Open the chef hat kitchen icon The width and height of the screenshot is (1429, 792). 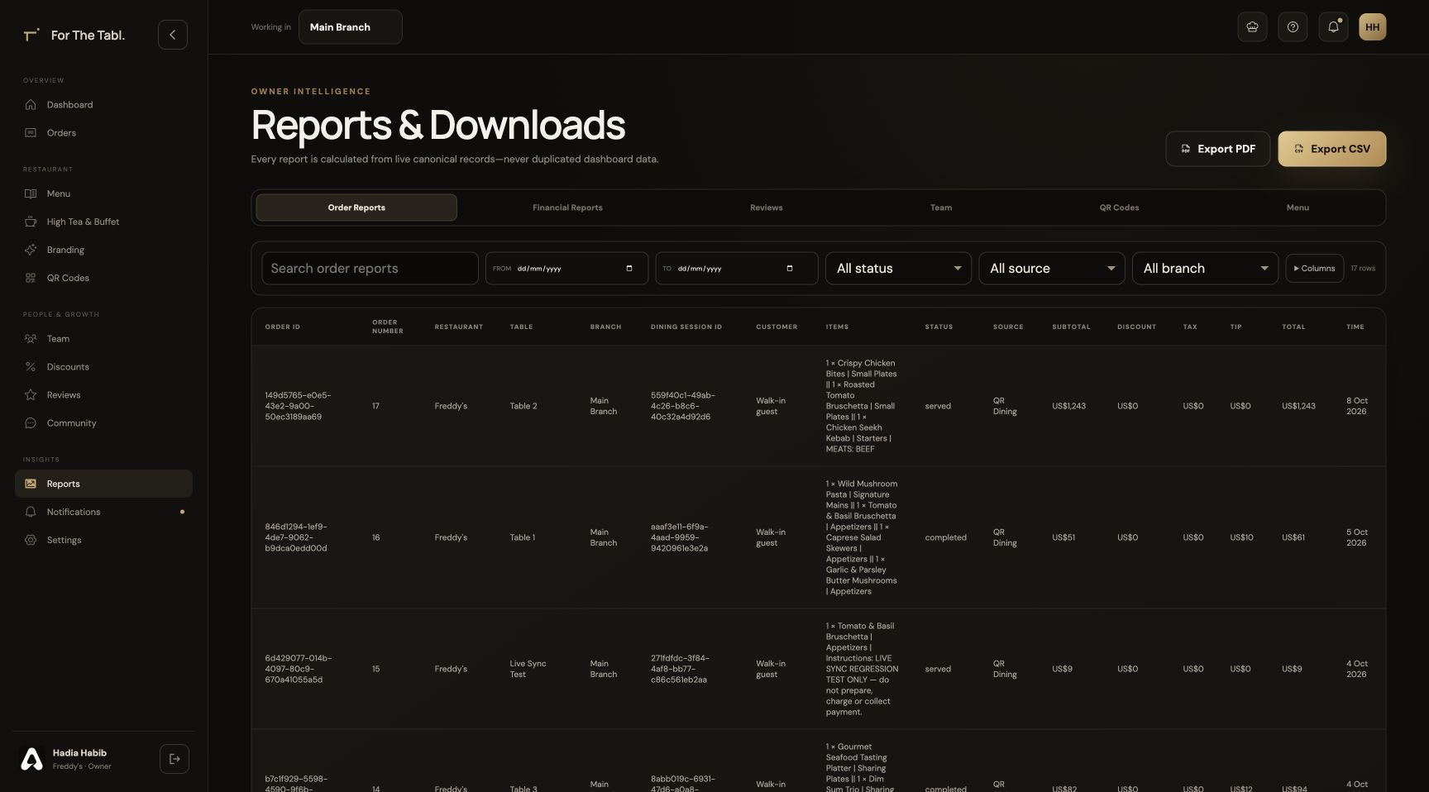click(1252, 27)
